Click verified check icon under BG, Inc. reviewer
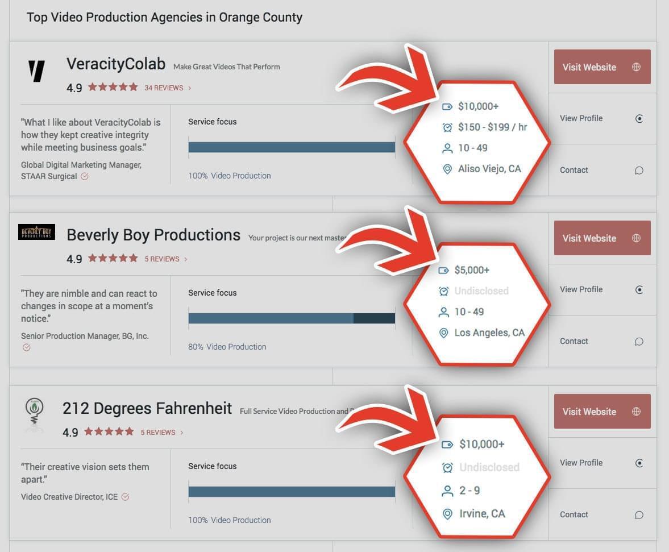 click(27, 347)
